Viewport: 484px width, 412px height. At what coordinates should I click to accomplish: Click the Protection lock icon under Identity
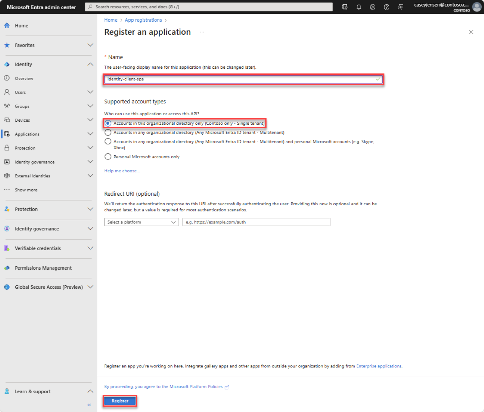tap(7, 148)
